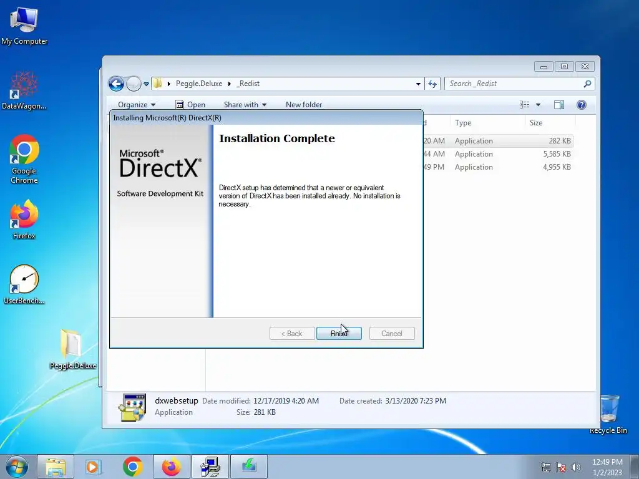Select the file row sized 5,585 KB
This screenshot has width=639, height=479.
coord(498,154)
